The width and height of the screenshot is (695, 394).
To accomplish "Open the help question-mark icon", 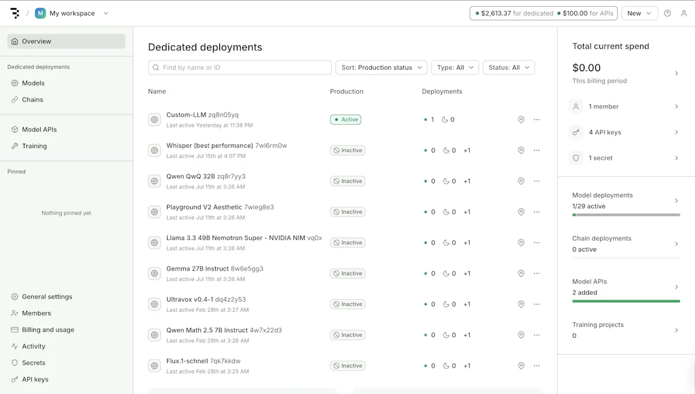I will tap(669, 13).
